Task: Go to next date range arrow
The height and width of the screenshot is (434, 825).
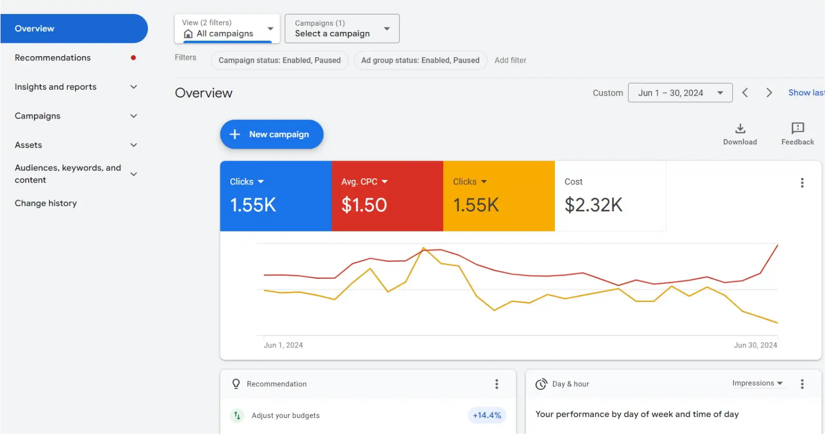Action: (769, 93)
